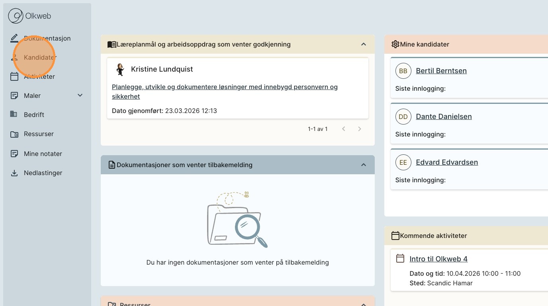Viewport: 548px width, 306px height.
Task: Click Kristine Lundquist's avatar image
Action: [x=120, y=69]
